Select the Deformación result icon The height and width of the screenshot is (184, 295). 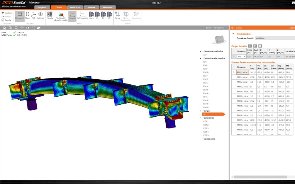click(82, 15)
